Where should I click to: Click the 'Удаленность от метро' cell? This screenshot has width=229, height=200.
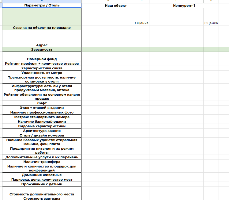tap(42, 73)
